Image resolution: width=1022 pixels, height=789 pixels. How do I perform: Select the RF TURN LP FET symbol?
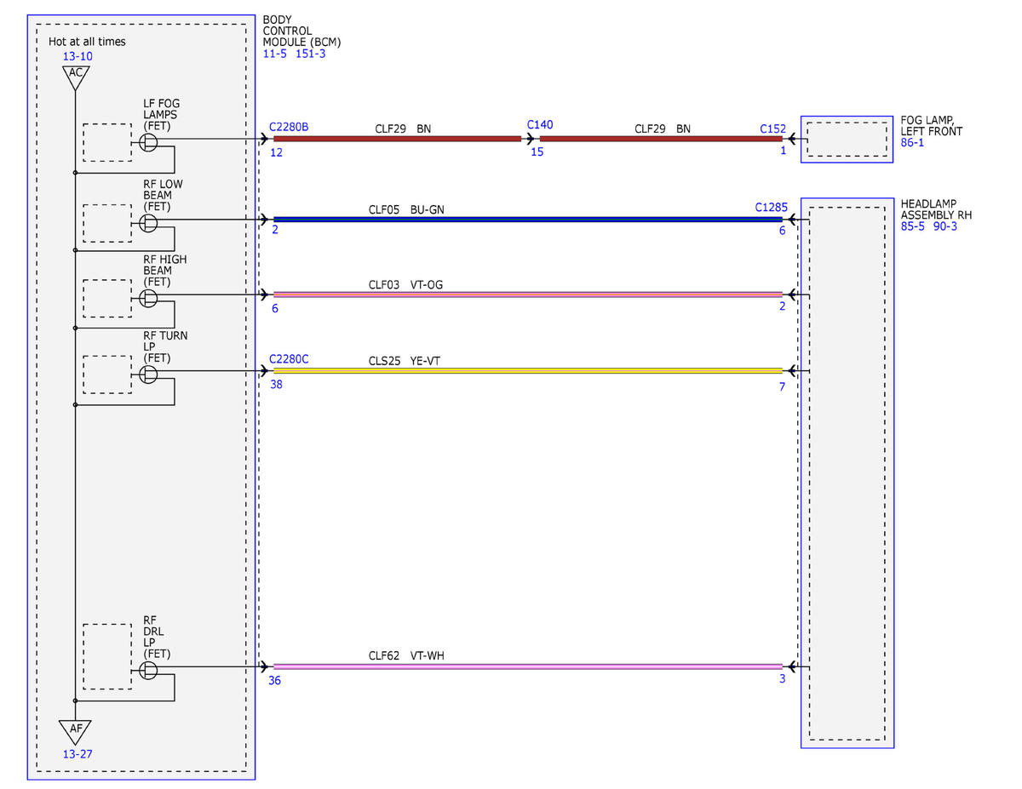(x=148, y=374)
